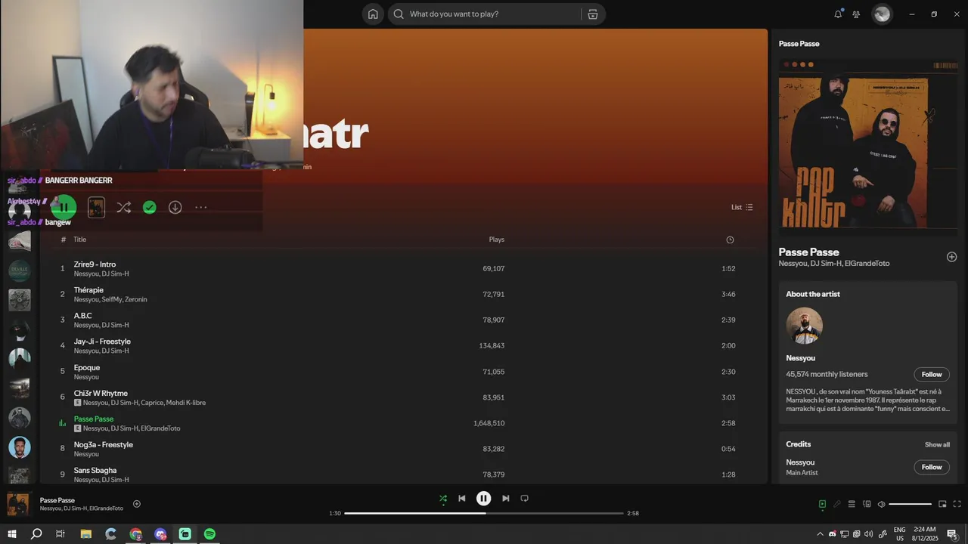Follow Nessyou in the Credits section
968x544 pixels.
932,467
